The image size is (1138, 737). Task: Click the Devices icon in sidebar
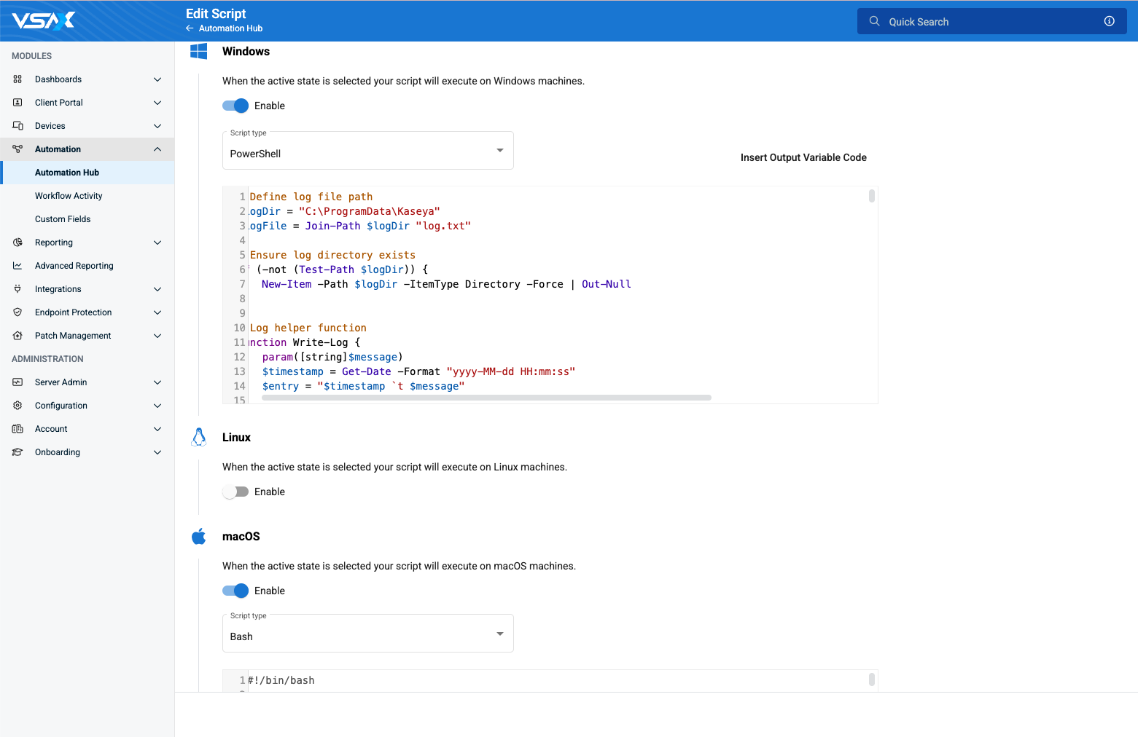click(x=17, y=126)
